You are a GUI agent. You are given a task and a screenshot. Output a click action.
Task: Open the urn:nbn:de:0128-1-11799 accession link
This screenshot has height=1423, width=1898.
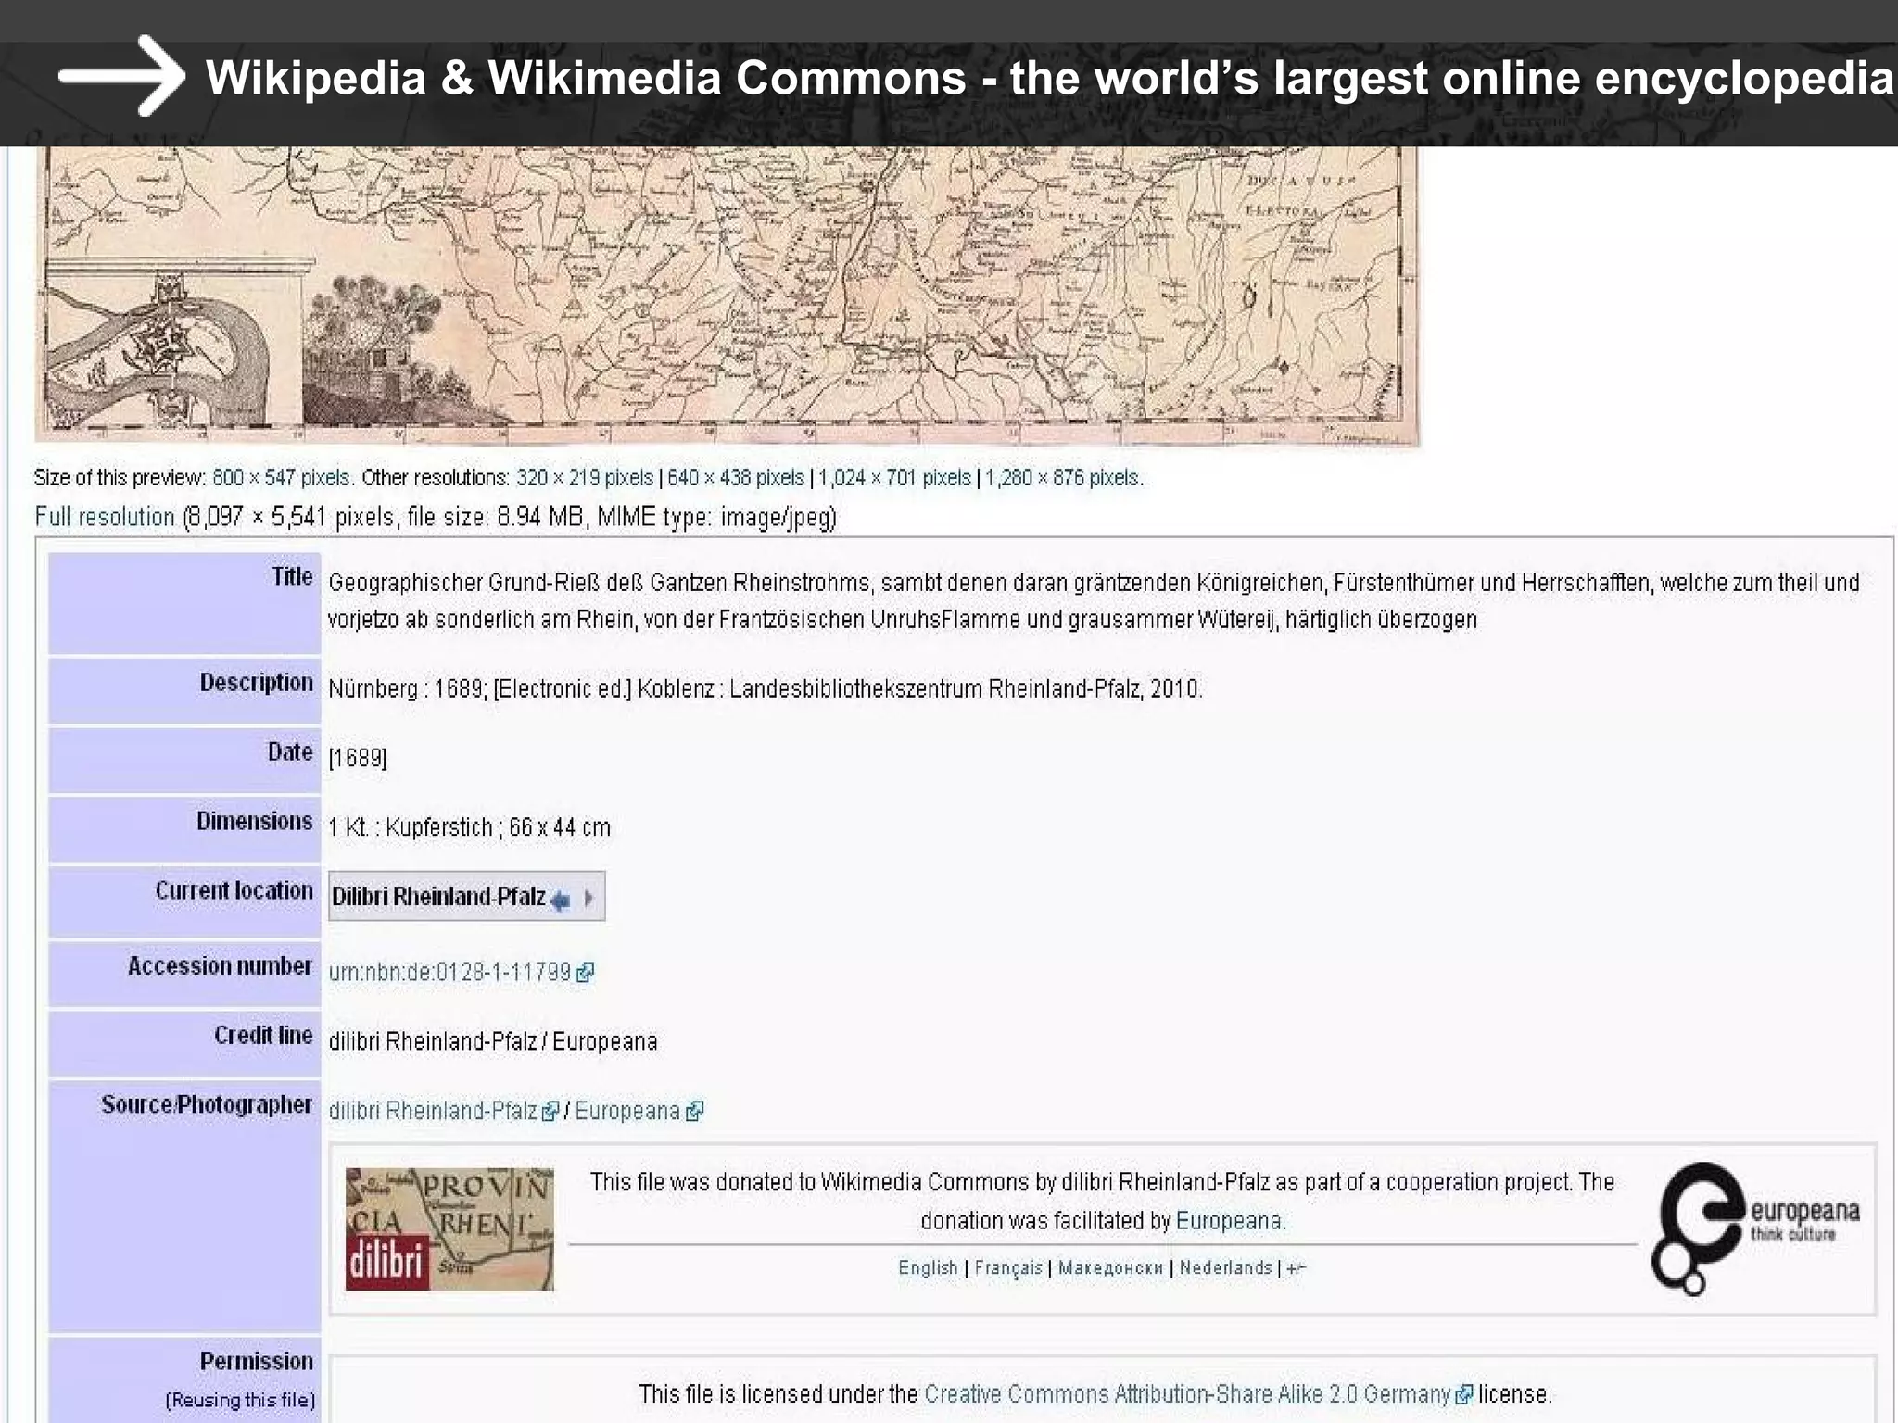coord(449,972)
